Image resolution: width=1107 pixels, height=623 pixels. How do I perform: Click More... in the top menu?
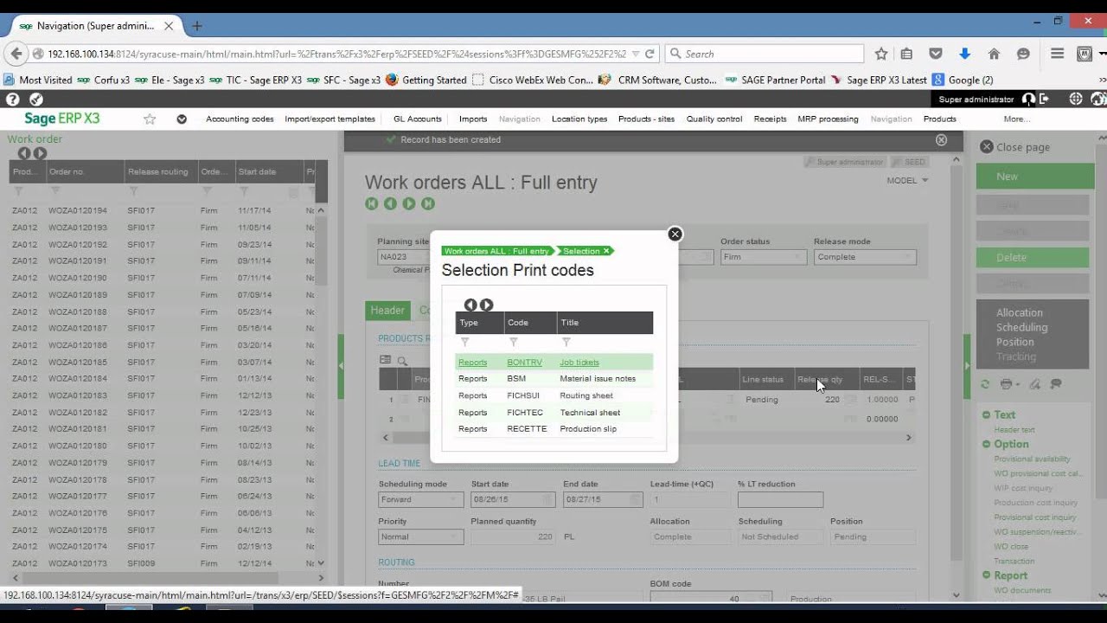tap(1016, 119)
